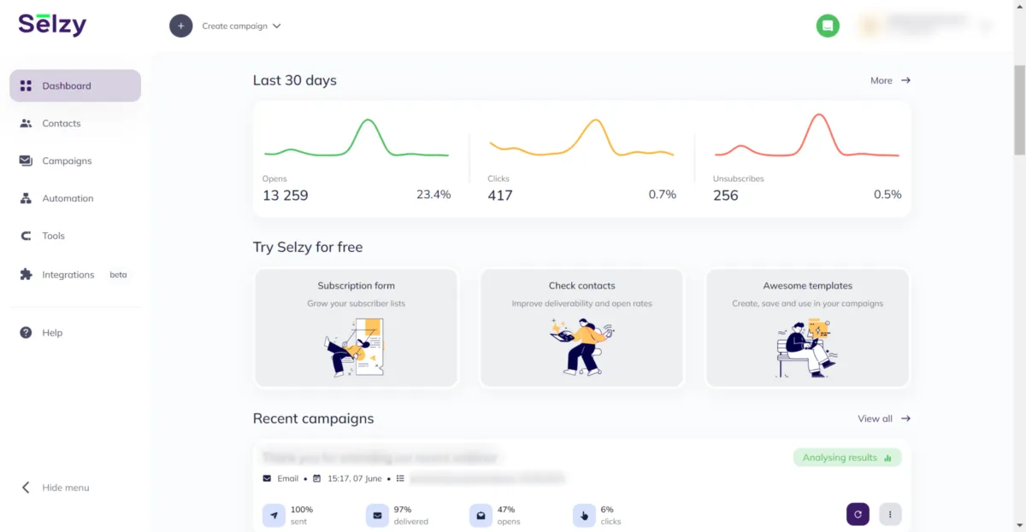This screenshot has height=532, width=1026.
Task: Click the clicks pointer icon in campaign stats
Action: pyautogui.click(x=584, y=515)
